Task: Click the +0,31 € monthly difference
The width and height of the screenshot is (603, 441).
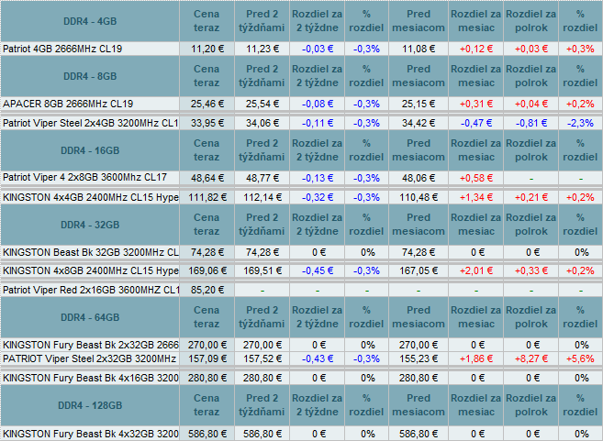Action: pyautogui.click(x=476, y=104)
